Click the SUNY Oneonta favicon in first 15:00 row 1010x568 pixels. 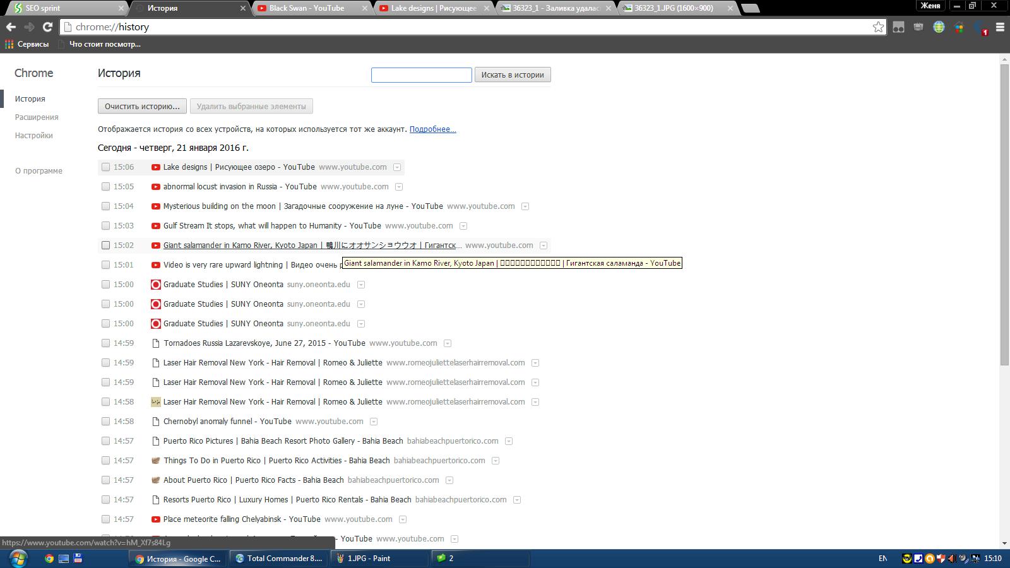[x=155, y=285]
